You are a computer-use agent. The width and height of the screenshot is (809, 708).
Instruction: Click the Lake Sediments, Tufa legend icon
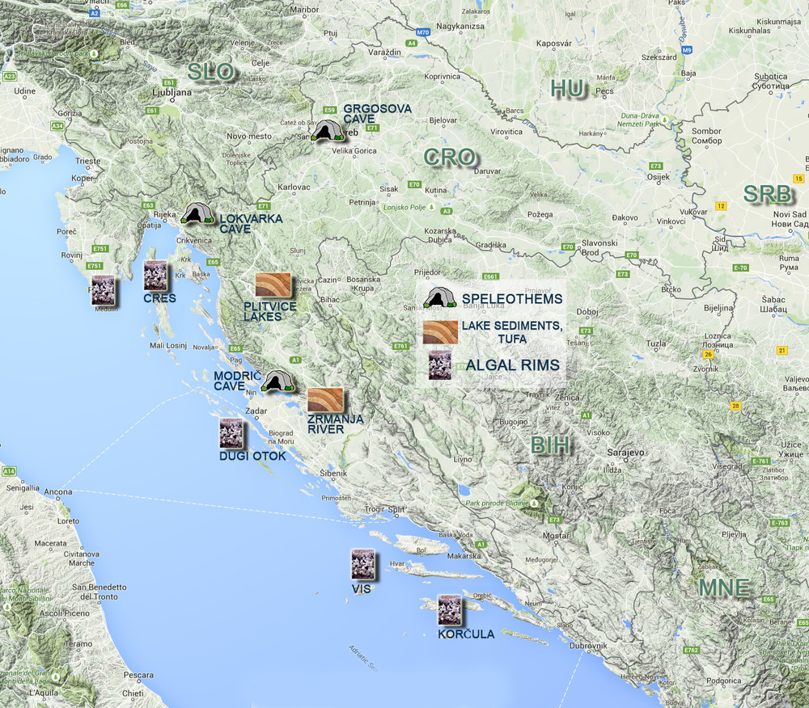(x=439, y=331)
